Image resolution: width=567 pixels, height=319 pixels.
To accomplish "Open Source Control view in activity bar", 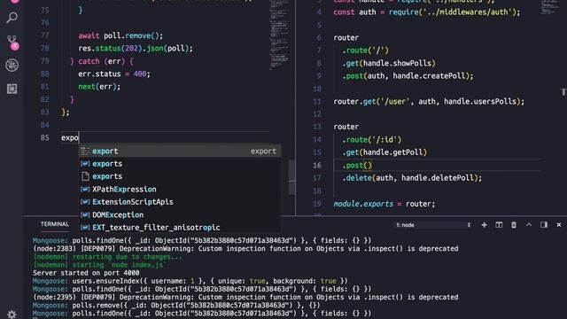I will tap(12, 43).
